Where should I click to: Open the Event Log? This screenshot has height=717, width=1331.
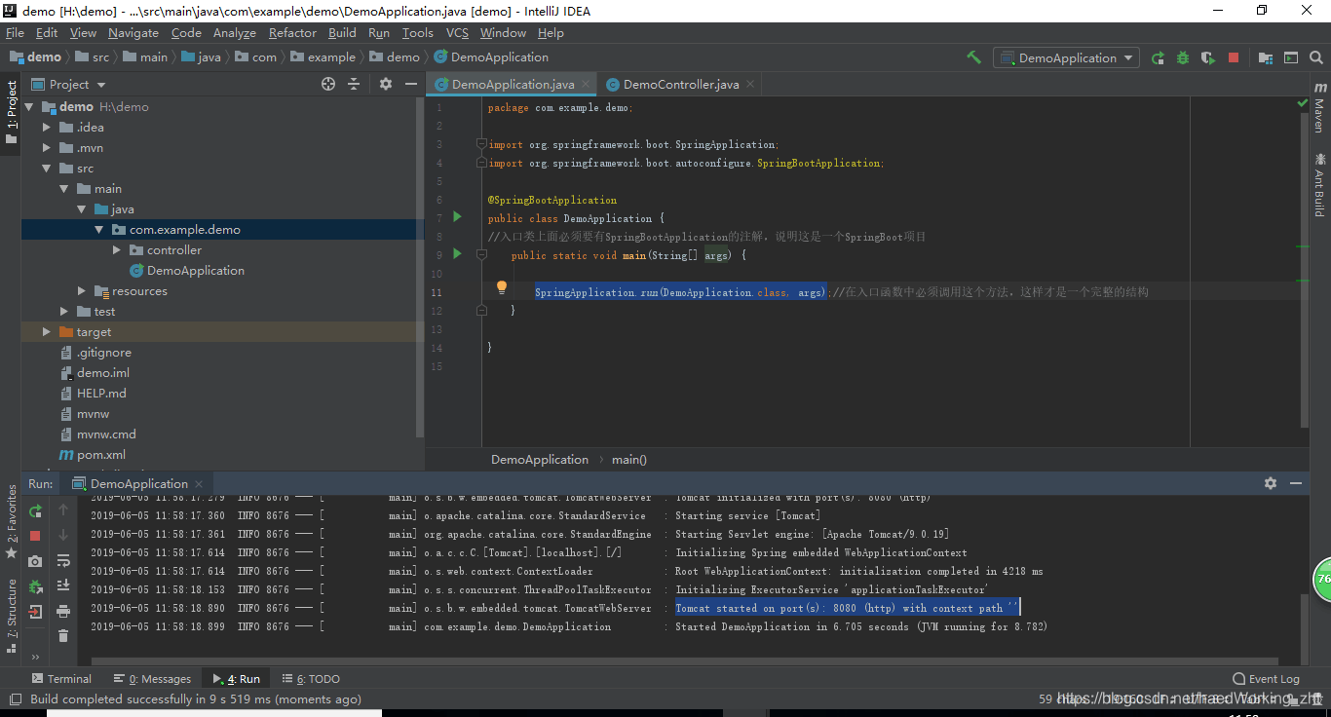1266,679
